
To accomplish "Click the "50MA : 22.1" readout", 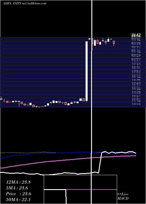I will pyautogui.click(x=18, y=199).
